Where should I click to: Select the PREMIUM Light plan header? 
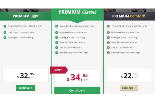(26, 16)
